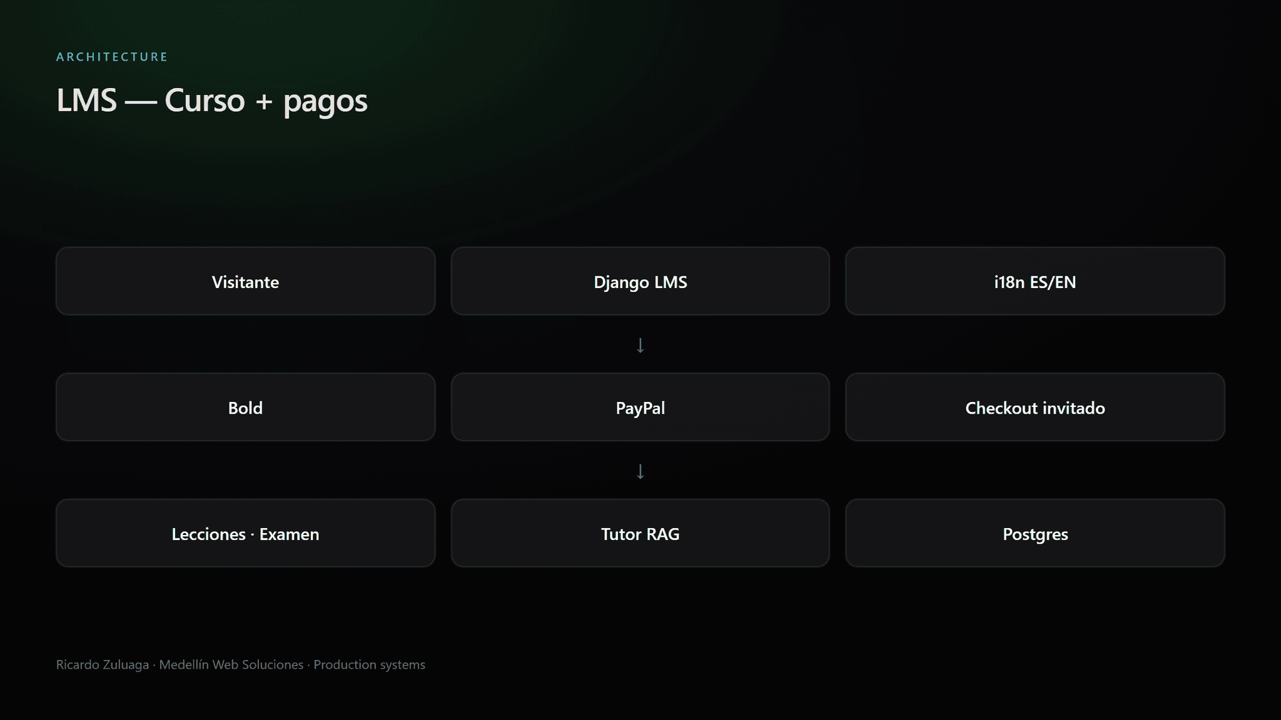The image size is (1281, 720).
Task: Click the arrow below PayPal
Action: pyautogui.click(x=640, y=471)
